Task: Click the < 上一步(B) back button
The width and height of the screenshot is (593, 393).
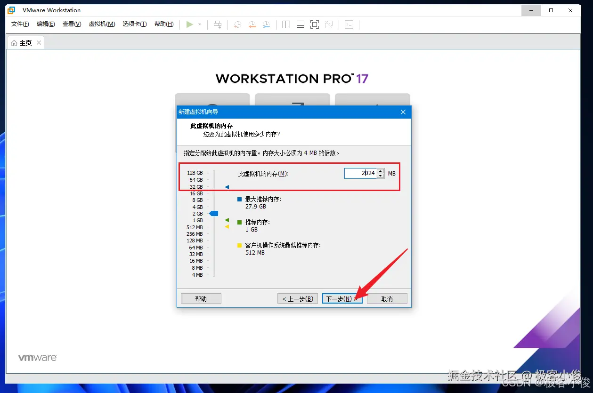Action: pos(298,298)
